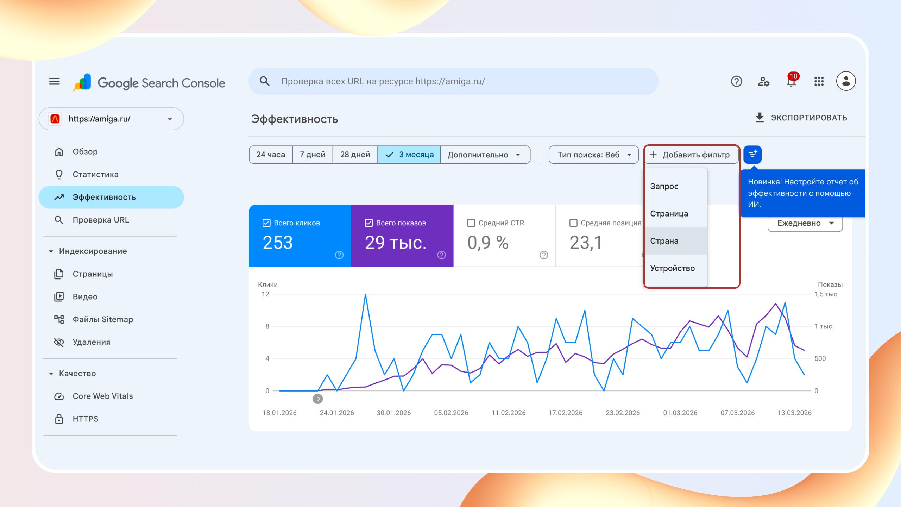Screen dimensions: 901x507
Task: Click the account avatar icon
Action: point(846,81)
